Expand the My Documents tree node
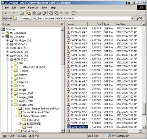Viewport: 147px width, 139px height. tap(3, 33)
